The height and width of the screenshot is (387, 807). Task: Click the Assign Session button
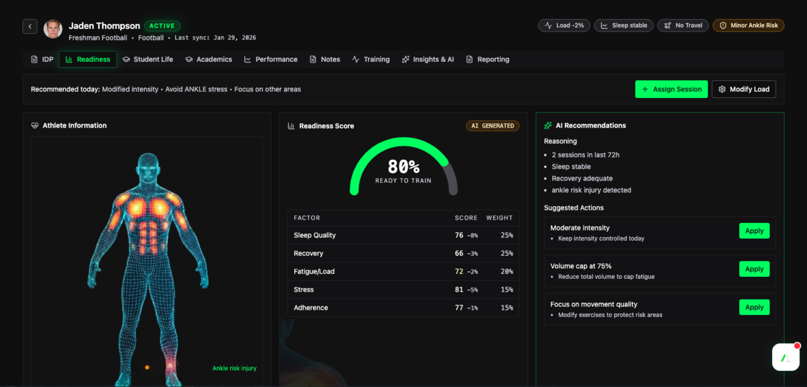point(671,89)
